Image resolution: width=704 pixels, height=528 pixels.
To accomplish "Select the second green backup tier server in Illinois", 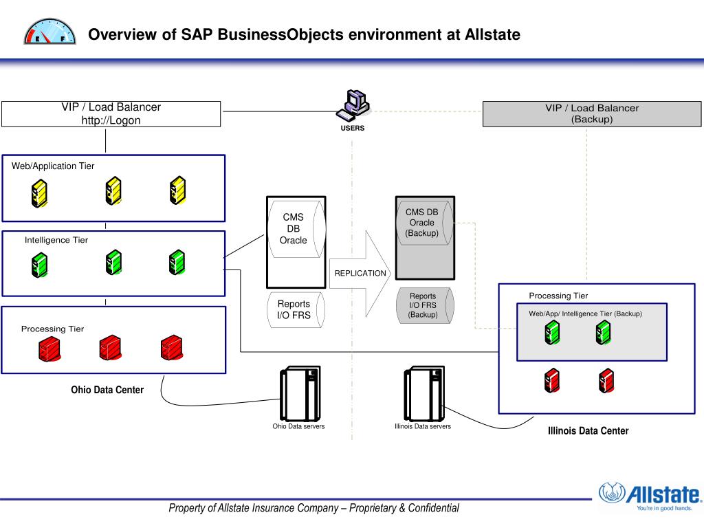I will (604, 333).
